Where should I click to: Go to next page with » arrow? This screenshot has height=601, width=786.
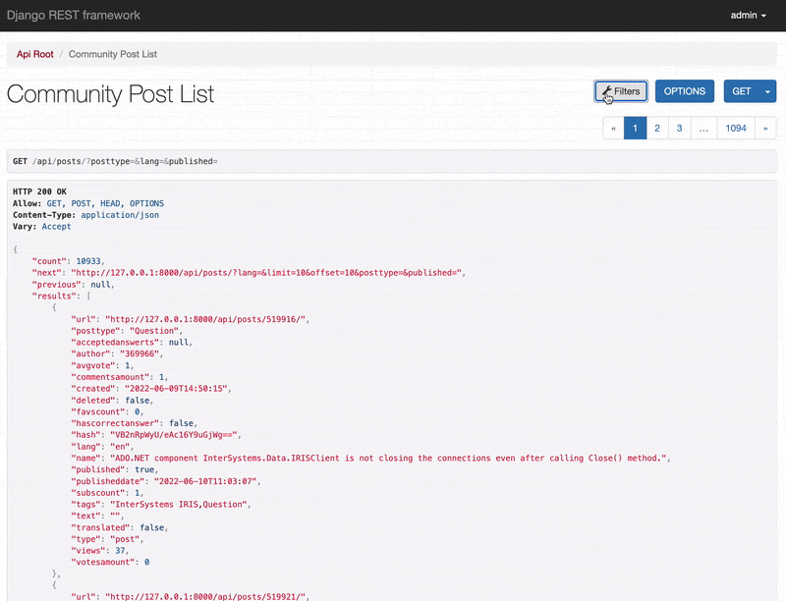(764, 128)
